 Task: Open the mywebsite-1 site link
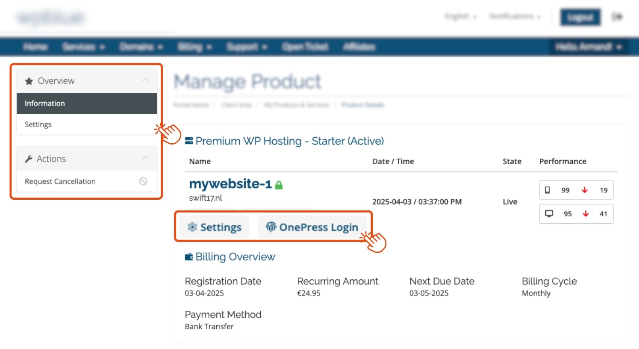(230, 184)
